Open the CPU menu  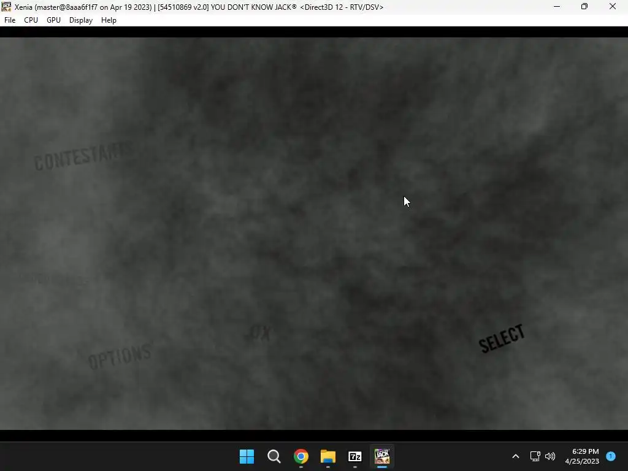tap(31, 20)
